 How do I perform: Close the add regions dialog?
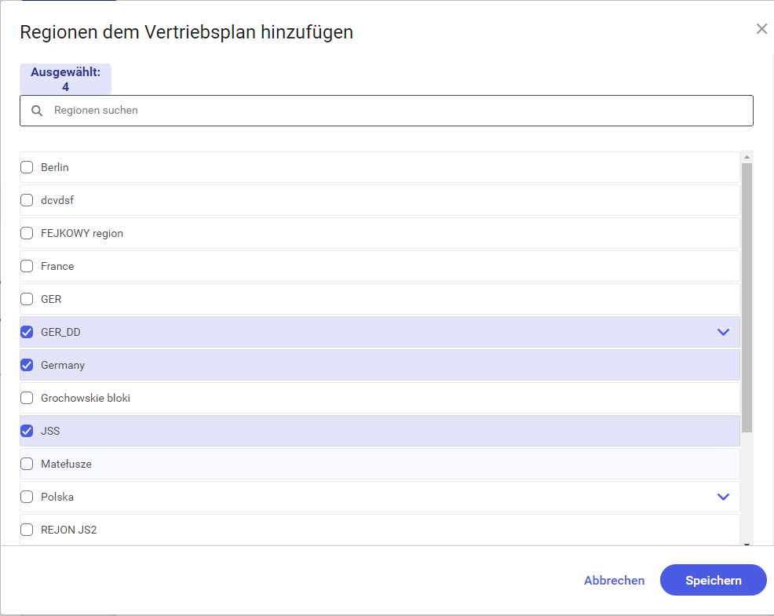point(761,29)
